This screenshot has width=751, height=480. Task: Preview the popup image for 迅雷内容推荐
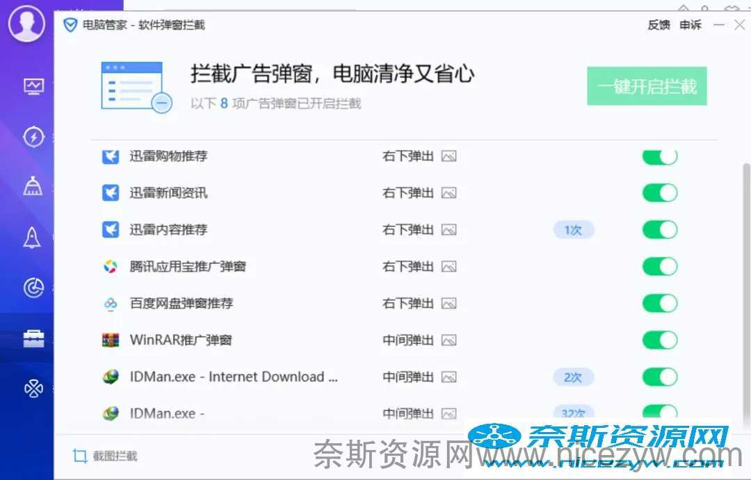tap(449, 230)
